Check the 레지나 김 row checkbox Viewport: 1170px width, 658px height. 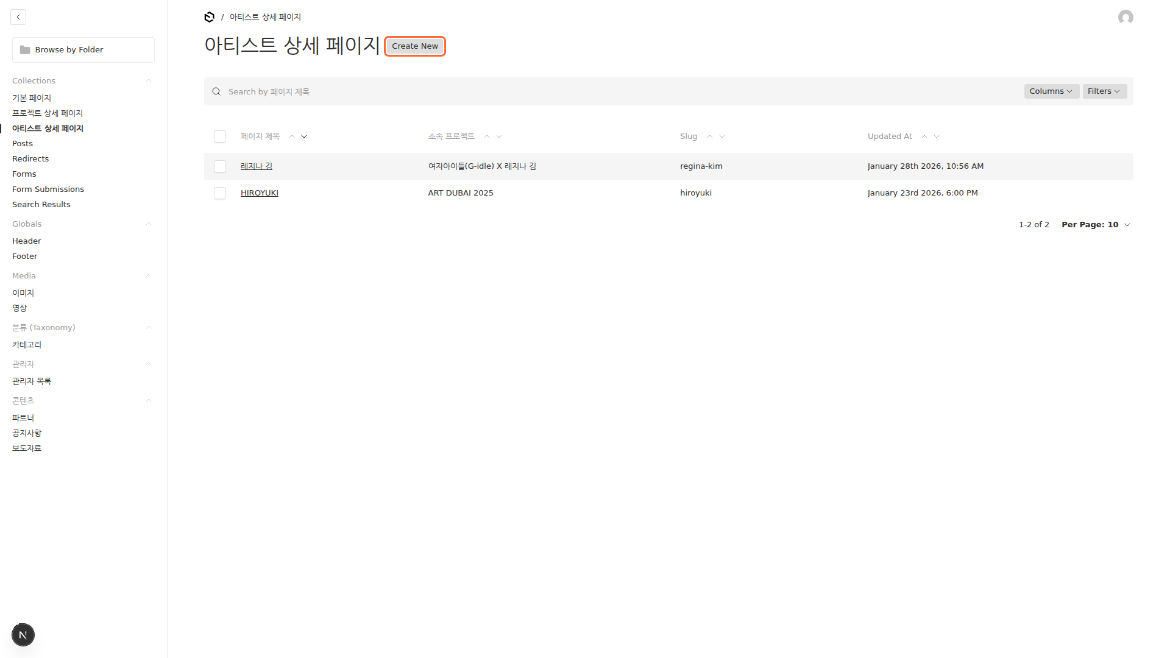point(220,166)
